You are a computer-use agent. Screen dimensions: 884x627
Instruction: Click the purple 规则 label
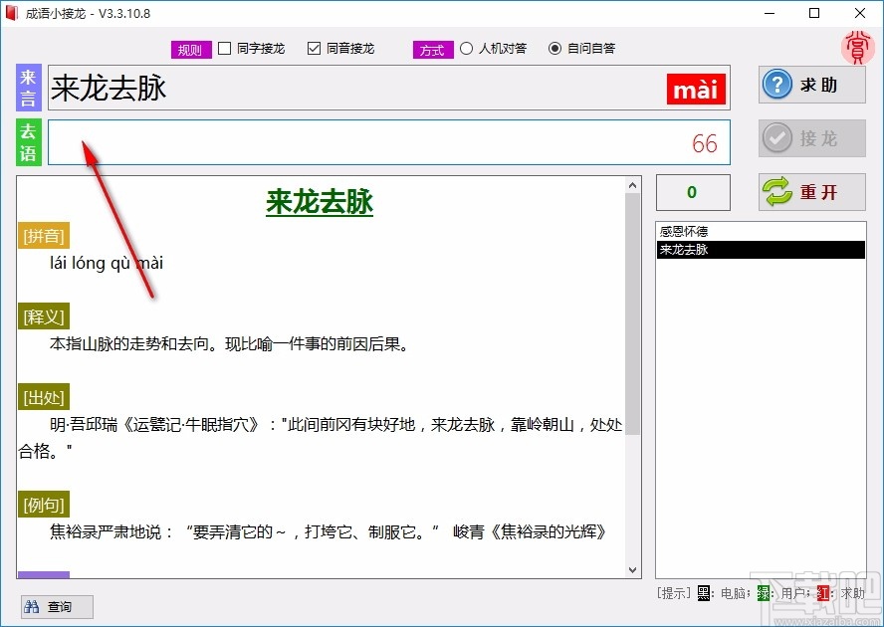pyautogui.click(x=190, y=48)
